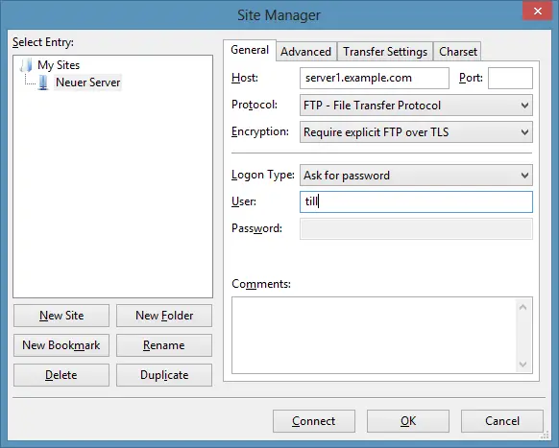Image resolution: width=559 pixels, height=448 pixels.
Task: Open the Charset tab
Action: tap(458, 52)
